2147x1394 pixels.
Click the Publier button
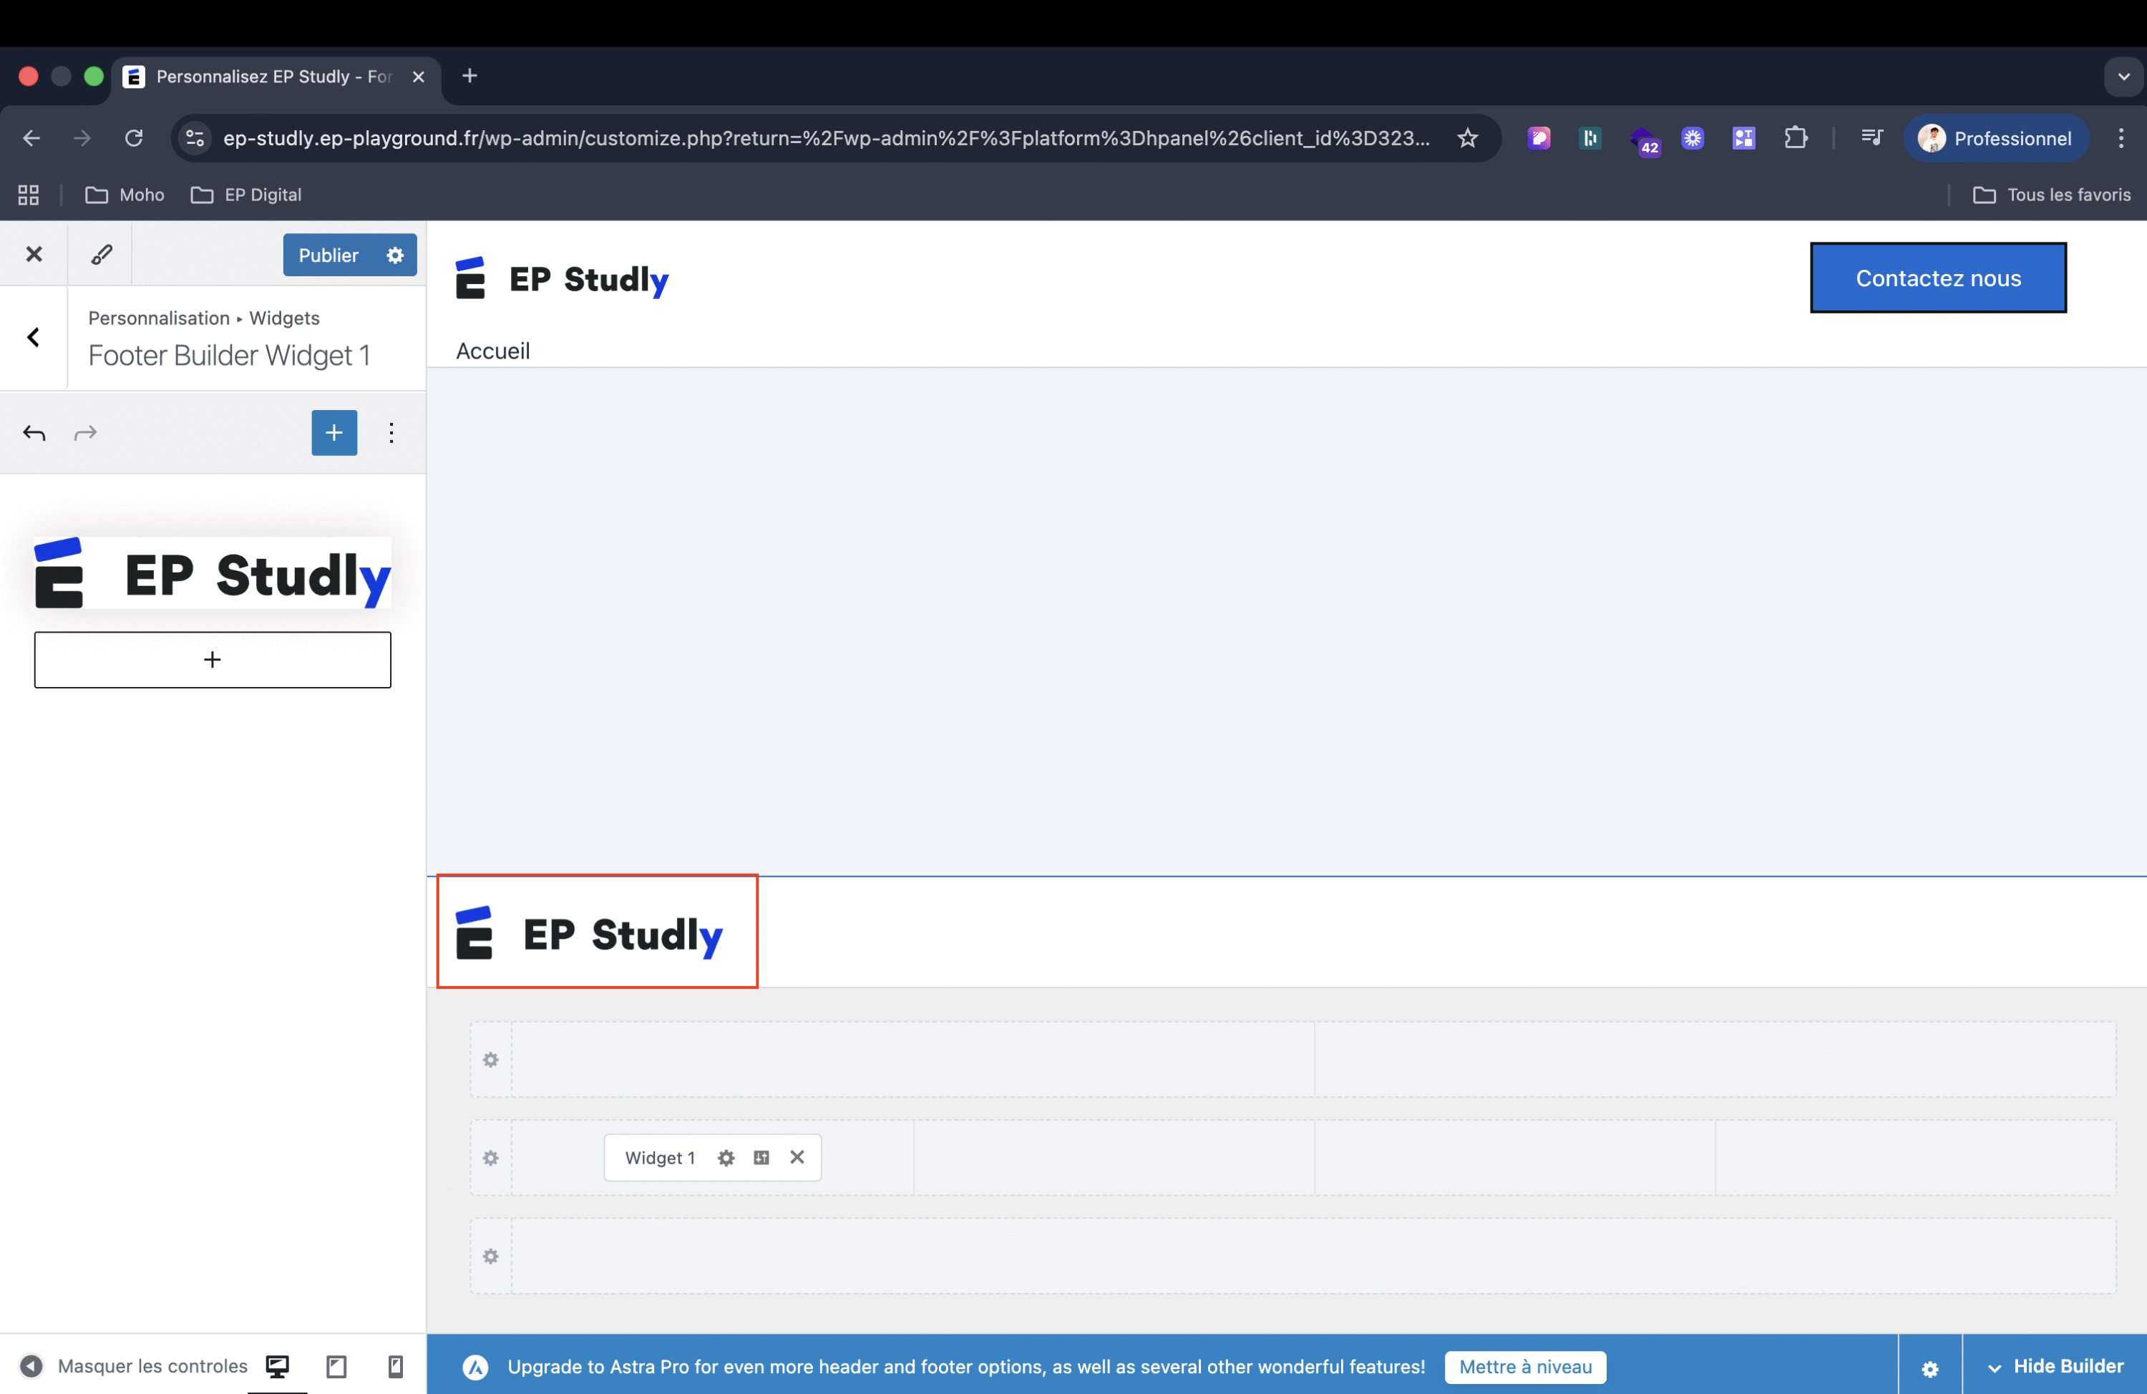328,255
